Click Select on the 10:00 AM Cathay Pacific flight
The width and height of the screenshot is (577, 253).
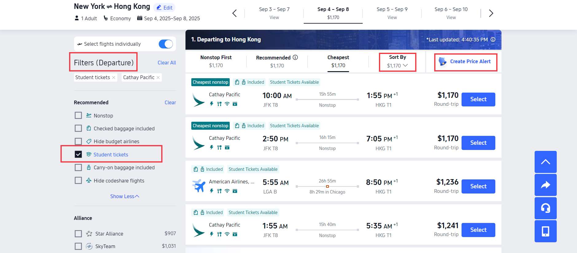[478, 99]
